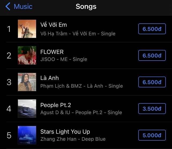Buy Là Anh for 6.500đ

(x=152, y=82)
